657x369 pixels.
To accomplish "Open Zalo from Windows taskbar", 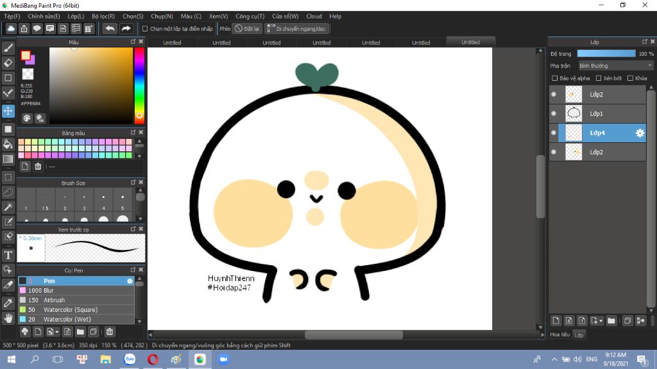I will 130,359.
